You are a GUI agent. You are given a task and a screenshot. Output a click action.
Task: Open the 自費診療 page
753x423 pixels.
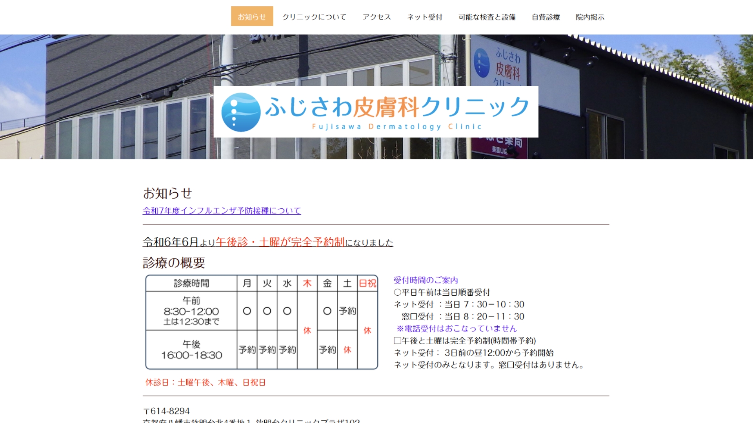(546, 17)
